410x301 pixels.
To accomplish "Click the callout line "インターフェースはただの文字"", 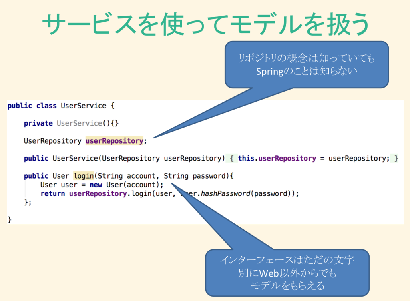I will (x=287, y=260).
